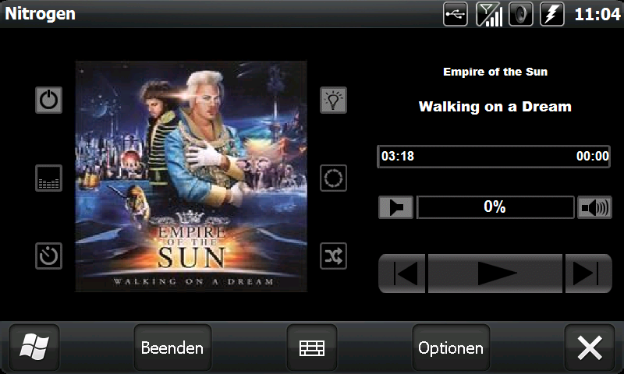The image size is (624, 374).
Task: Skip to the next track
Action: point(588,273)
